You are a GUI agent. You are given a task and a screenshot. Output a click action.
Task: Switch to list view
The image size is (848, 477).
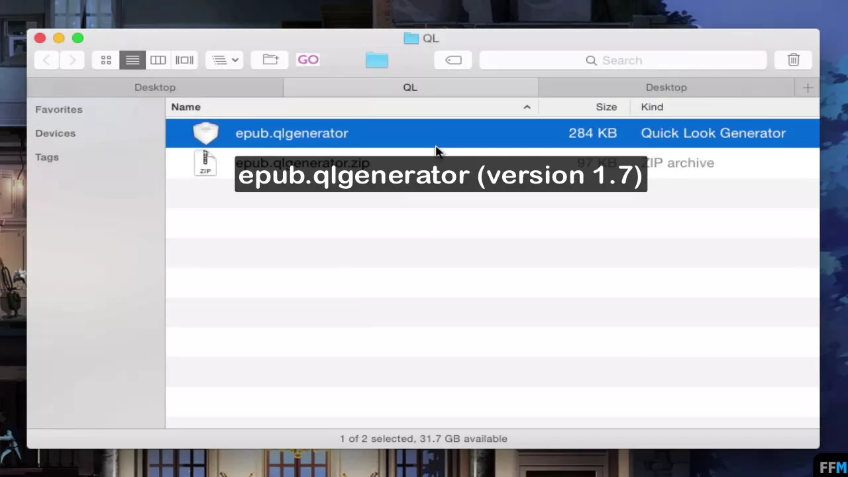(132, 60)
